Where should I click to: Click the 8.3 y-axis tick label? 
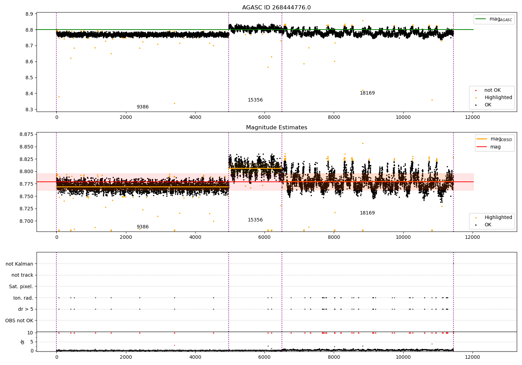(29, 109)
